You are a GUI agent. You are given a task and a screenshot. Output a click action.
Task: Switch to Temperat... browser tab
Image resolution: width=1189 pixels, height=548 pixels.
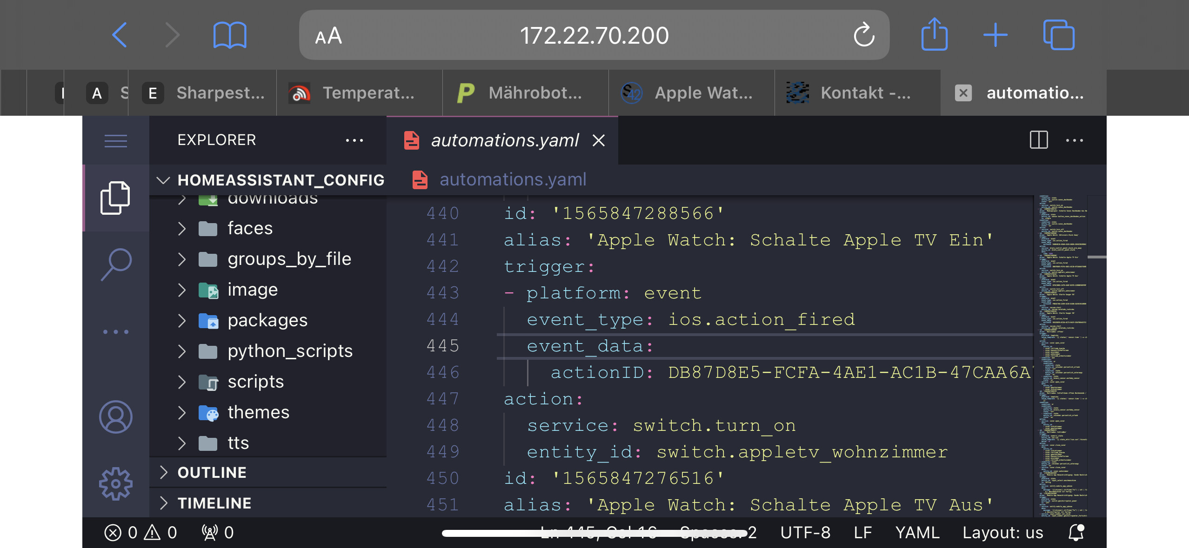click(360, 93)
